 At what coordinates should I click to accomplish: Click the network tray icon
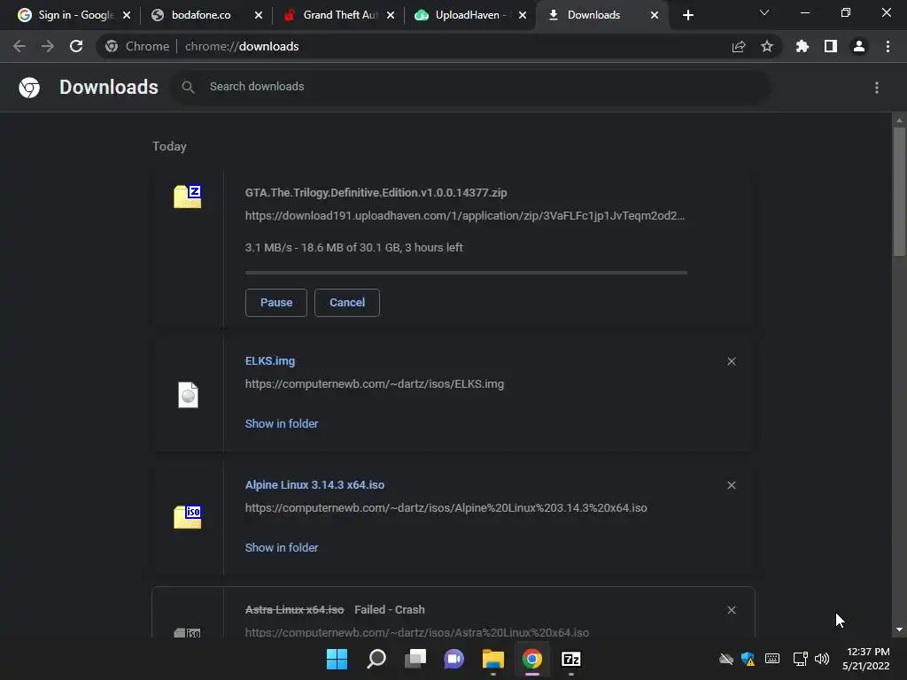[x=800, y=659]
